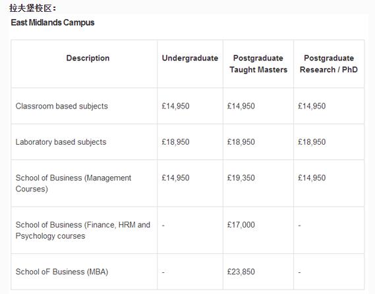The width and height of the screenshot is (375, 294).
Task: Click the £19,350 Management masters fee
Action: [241, 178]
